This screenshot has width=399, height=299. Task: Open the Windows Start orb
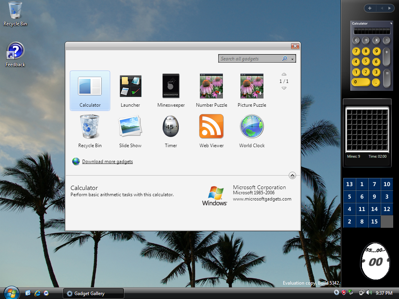coord(11,293)
